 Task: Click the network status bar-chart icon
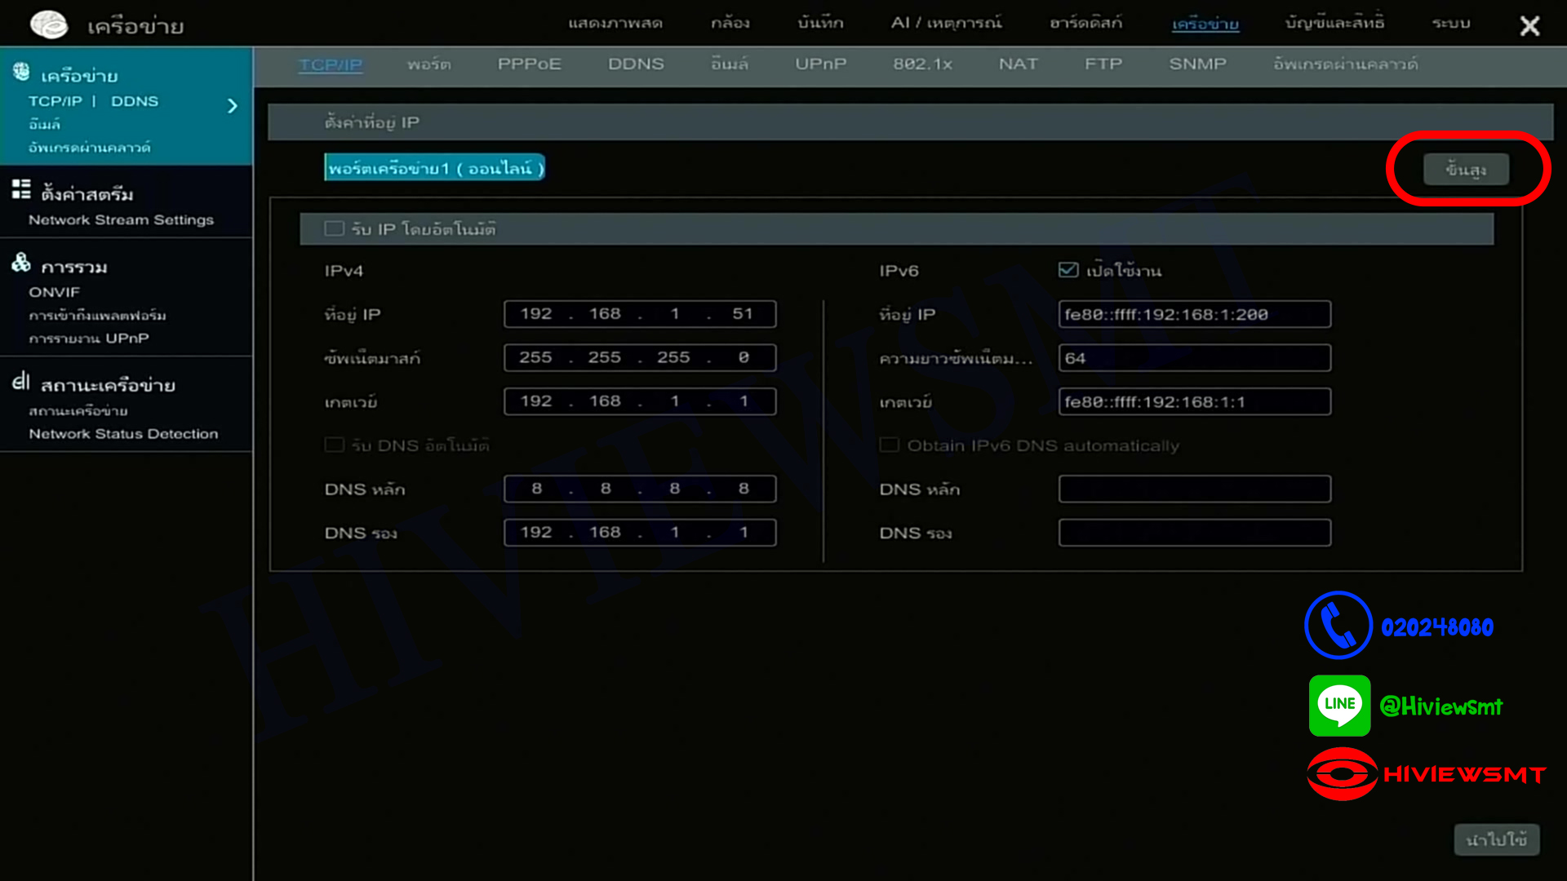21,381
